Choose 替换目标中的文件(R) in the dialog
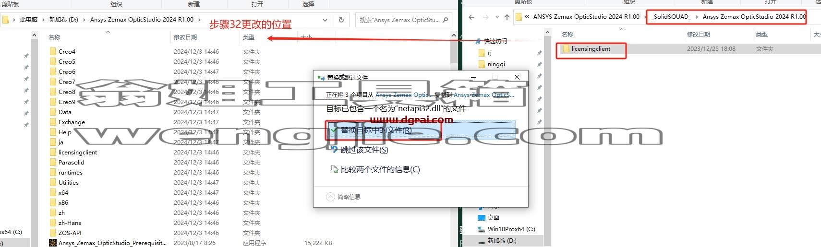 [420, 130]
